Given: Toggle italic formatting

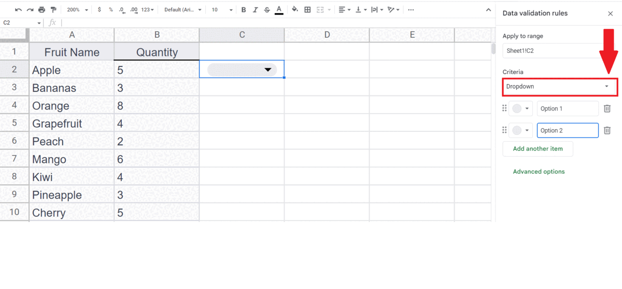Looking at the screenshot, I should pos(255,10).
